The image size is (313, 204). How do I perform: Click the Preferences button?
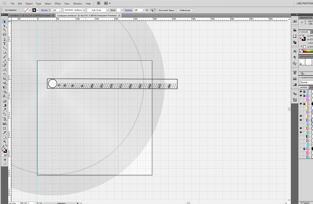tap(185, 10)
